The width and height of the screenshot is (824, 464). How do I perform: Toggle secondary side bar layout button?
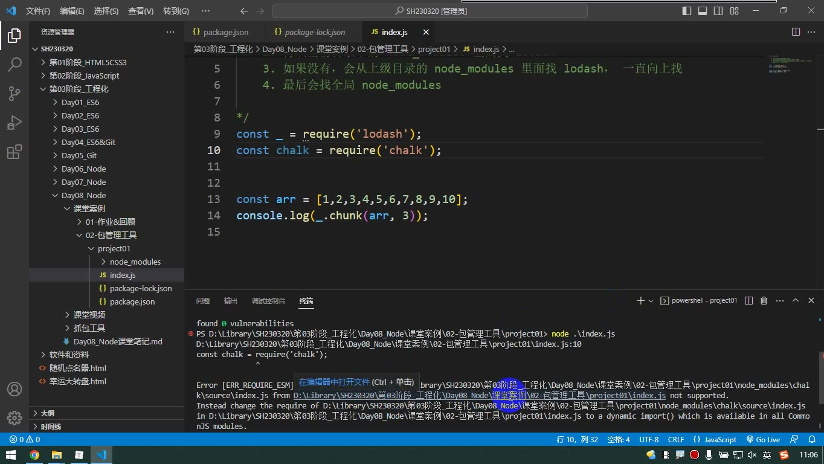click(718, 11)
